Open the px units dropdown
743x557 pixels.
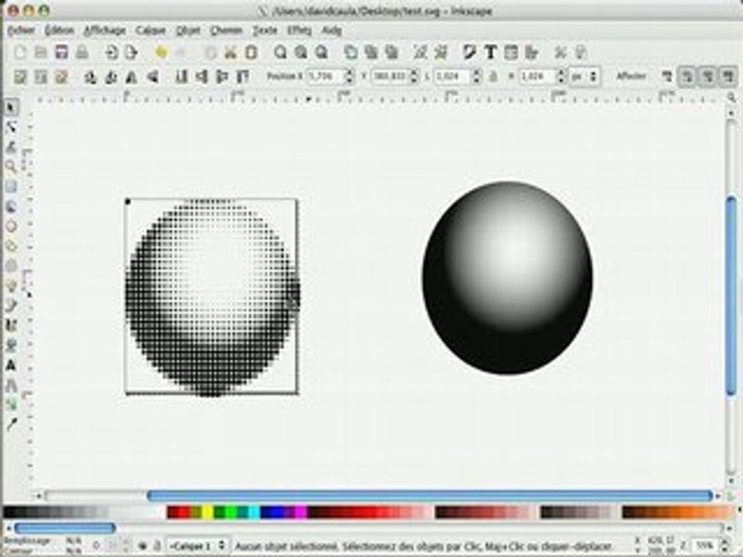coord(585,77)
